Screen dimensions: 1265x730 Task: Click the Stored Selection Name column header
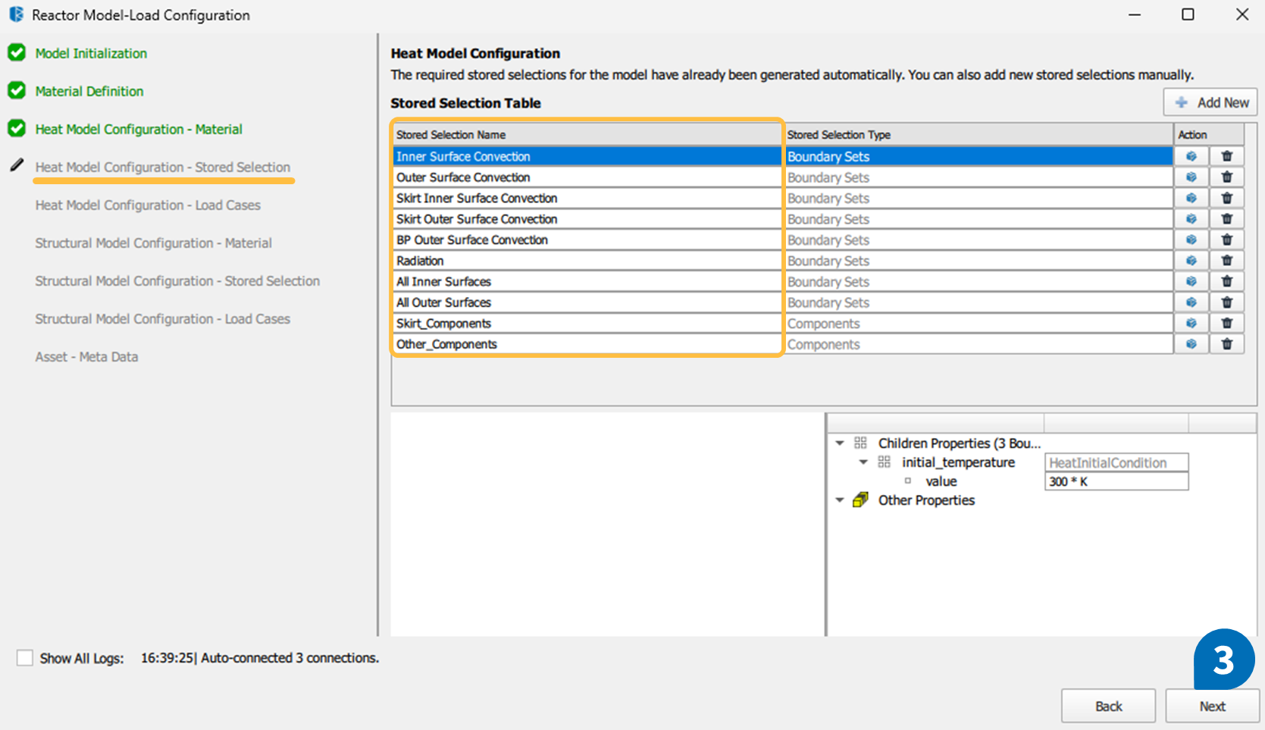point(587,134)
